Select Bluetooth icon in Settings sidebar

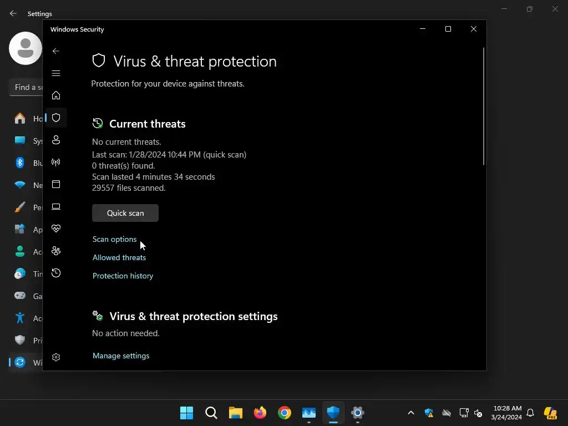20,163
